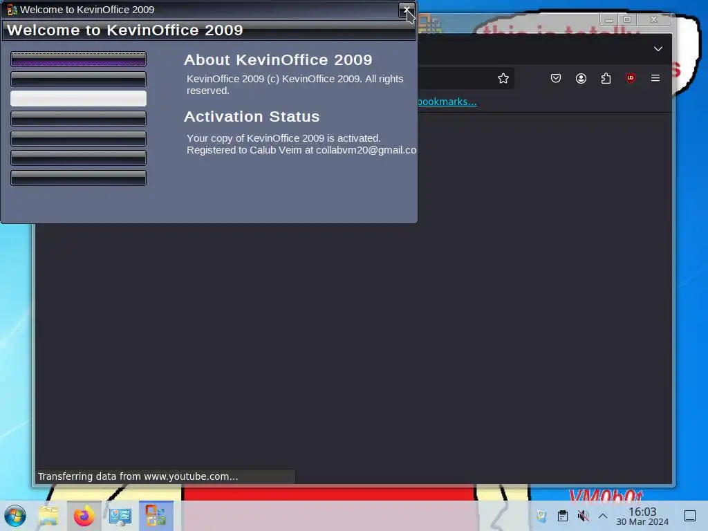Maximize the Firefox window
Screen dimensions: 708x531
pyautogui.click(x=627, y=19)
